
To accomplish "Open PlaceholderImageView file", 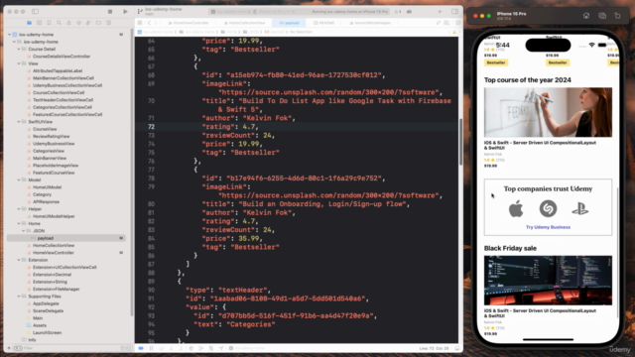I will coord(56,166).
